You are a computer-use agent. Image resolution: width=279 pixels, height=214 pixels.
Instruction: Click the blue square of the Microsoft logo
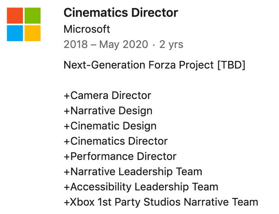pyautogui.click(x=15, y=33)
